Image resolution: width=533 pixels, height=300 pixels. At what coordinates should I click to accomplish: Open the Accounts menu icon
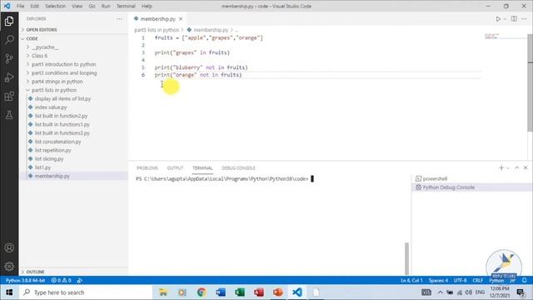[x=9, y=247]
